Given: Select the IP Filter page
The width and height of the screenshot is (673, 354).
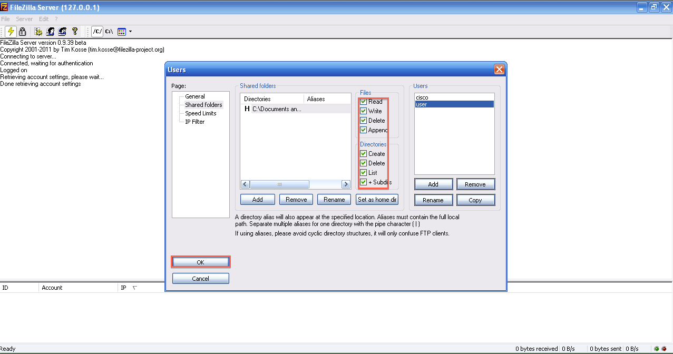Looking at the screenshot, I should [194, 122].
